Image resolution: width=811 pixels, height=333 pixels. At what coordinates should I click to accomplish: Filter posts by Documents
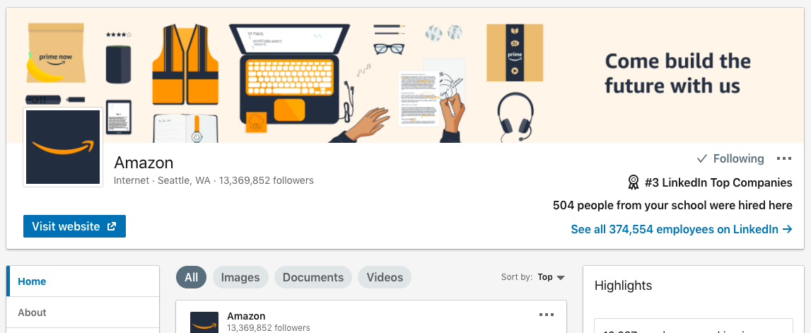point(313,277)
